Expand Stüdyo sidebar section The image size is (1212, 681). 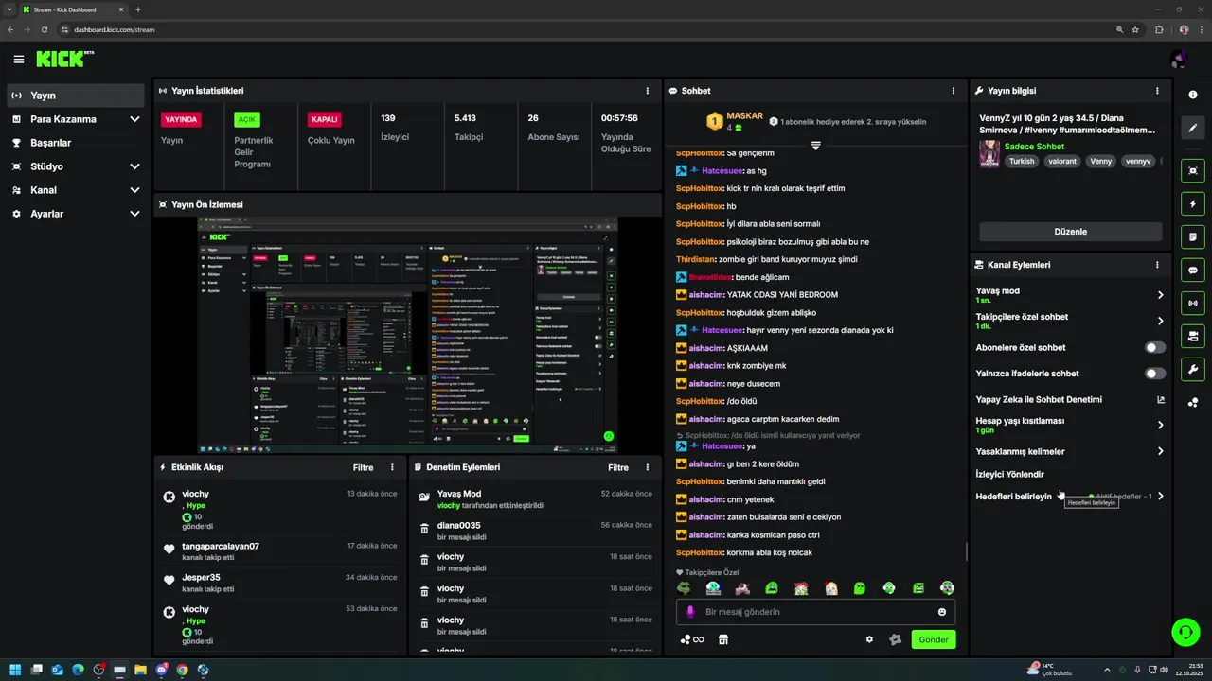point(134,166)
